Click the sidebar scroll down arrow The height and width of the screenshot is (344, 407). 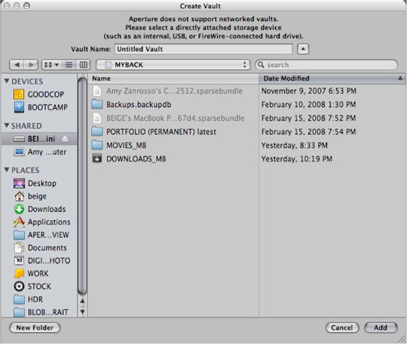82,312
